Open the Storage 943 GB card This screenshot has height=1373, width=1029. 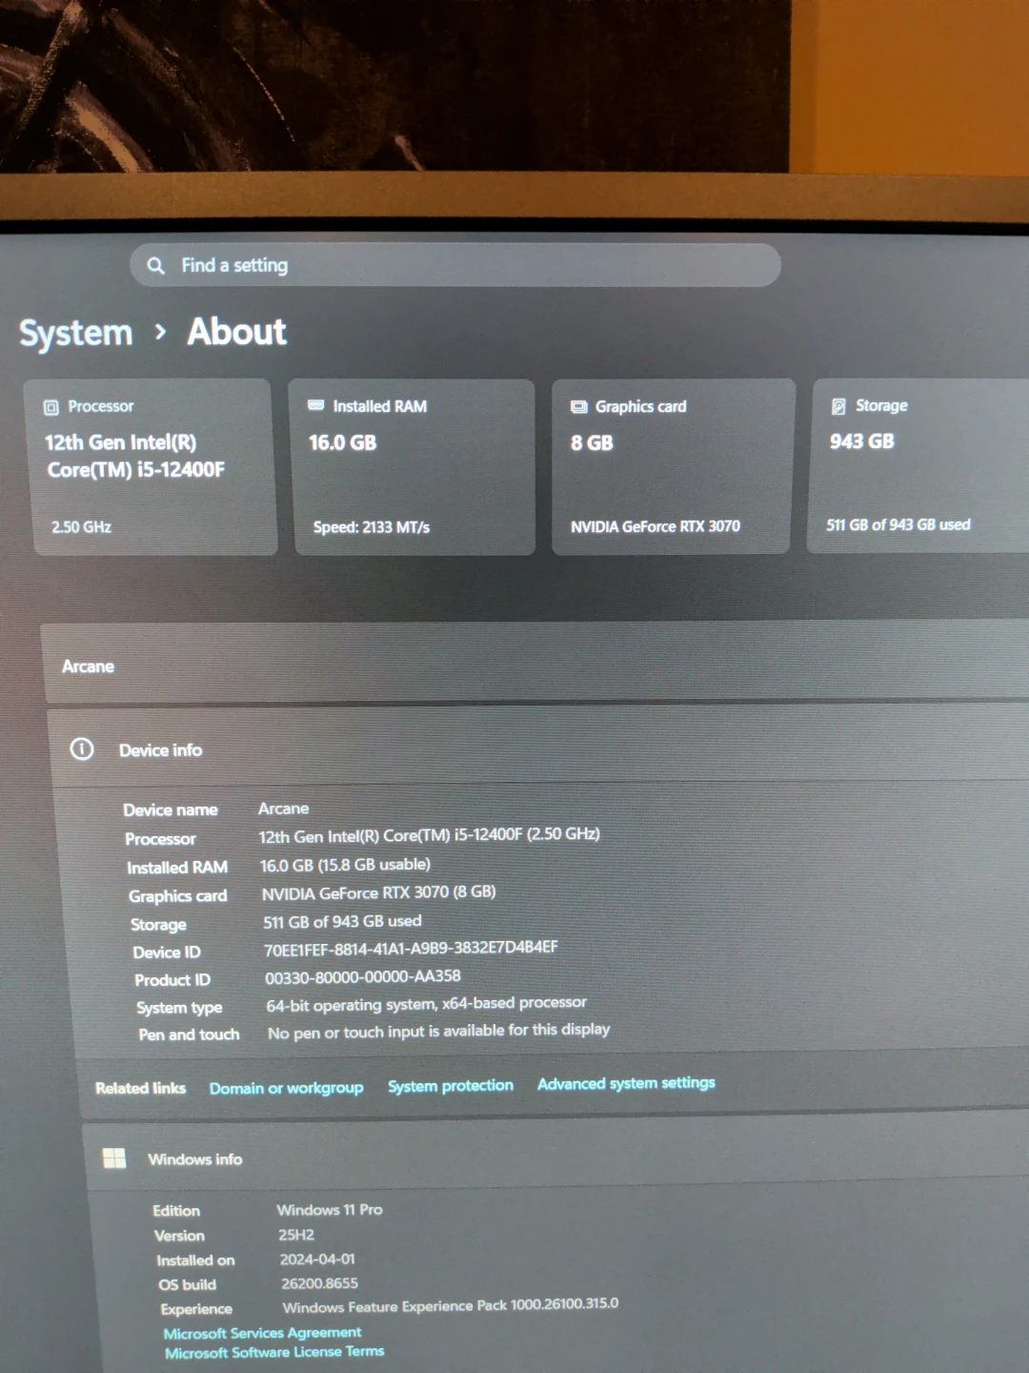click(919, 465)
